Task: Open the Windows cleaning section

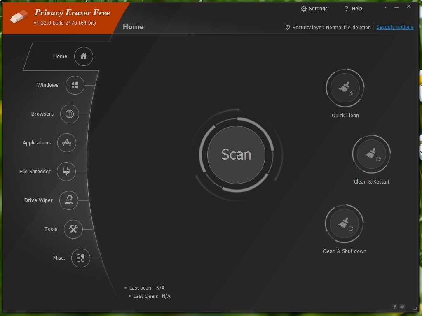Action: click(75, 85)
